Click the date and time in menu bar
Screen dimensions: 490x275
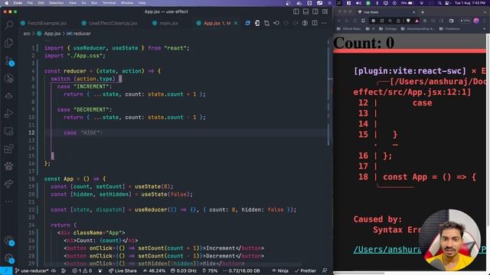point(471,3)
